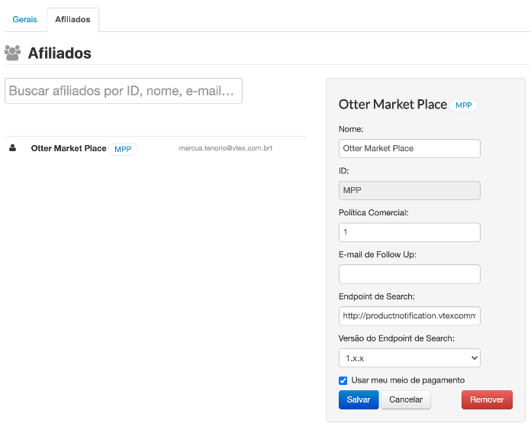Open Otter Market Place affiliate row
Screen dimensions: 531x430
click(156, 148)
